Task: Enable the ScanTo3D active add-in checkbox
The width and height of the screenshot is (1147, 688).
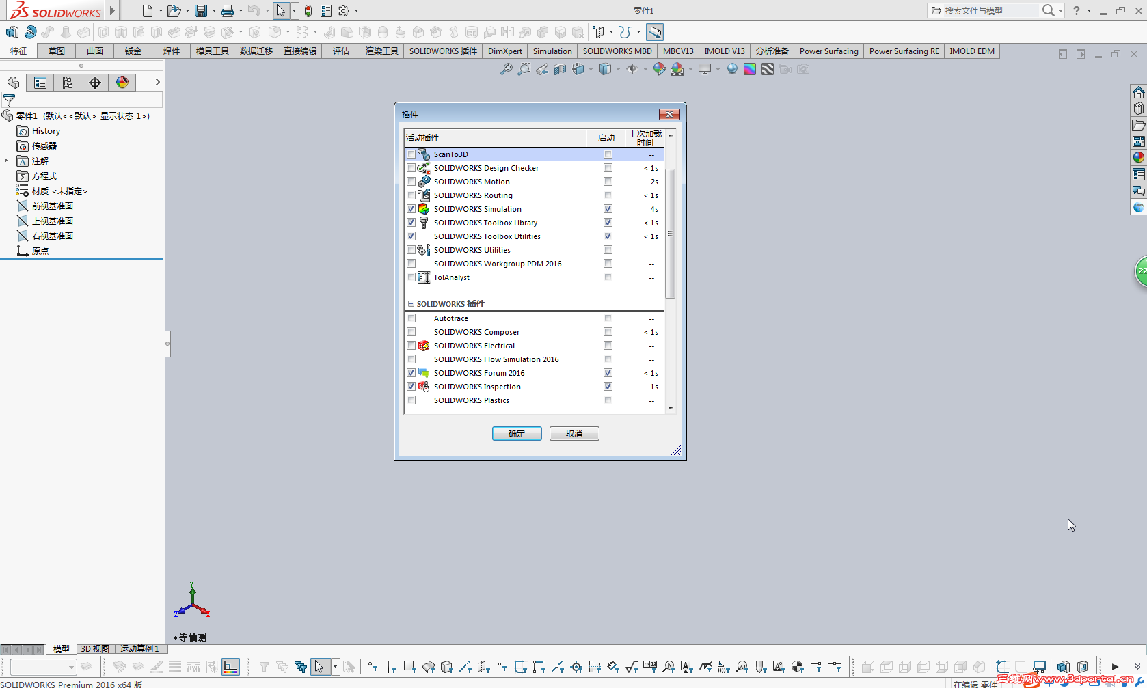Action: pyautogui.click(x=411, y=154)
